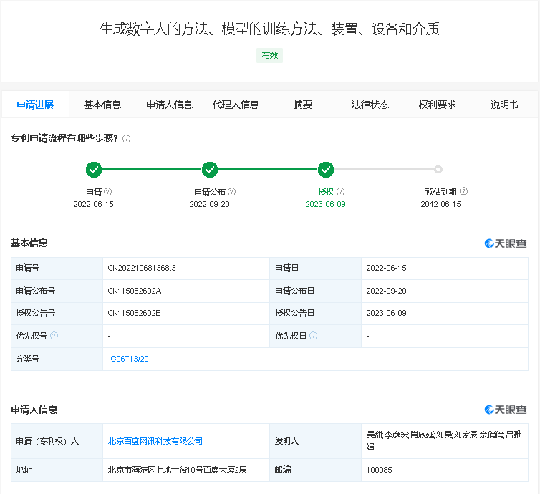Open the 摘要 tab
This screenshot has width=540, height=494.
click(x=303, y=105)
